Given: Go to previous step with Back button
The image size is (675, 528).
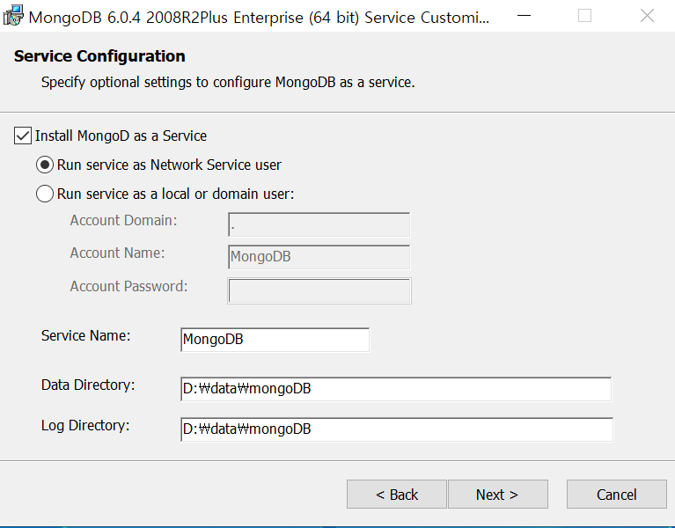Looking at the screenshot, I should point(397,495).
